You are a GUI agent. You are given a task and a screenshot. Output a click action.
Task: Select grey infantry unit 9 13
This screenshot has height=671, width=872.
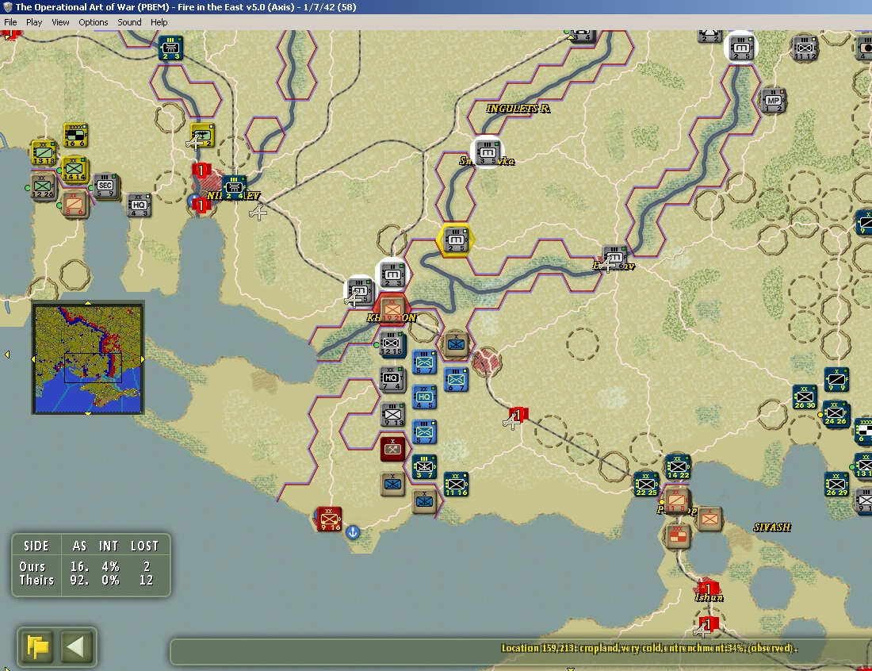392,415
